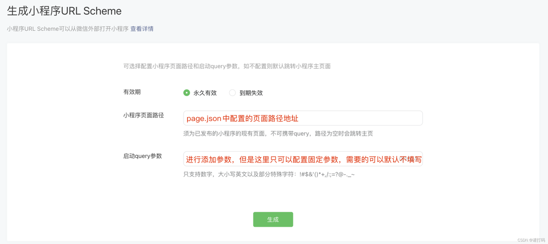Click the 生成小程序URL Scheme heading
The height and width of the screenshot is (244, 548).
pyautogui.click(x=64, y=11)
